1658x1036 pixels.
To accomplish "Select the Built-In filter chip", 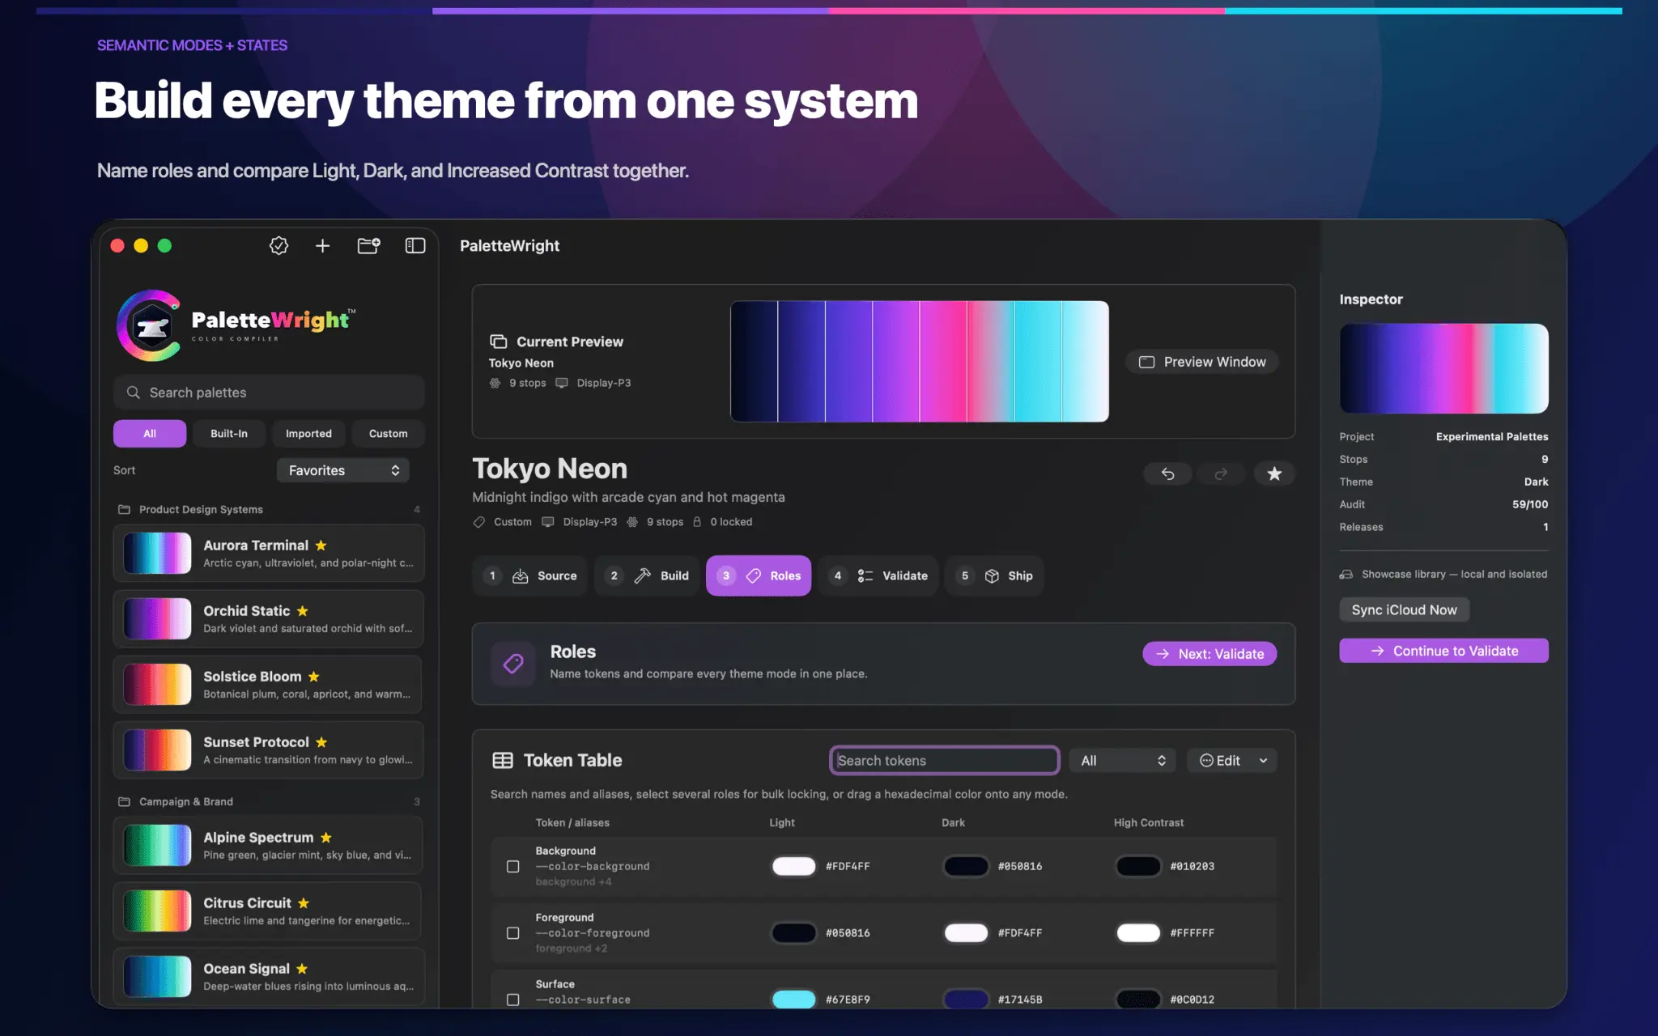I will 229,434.
